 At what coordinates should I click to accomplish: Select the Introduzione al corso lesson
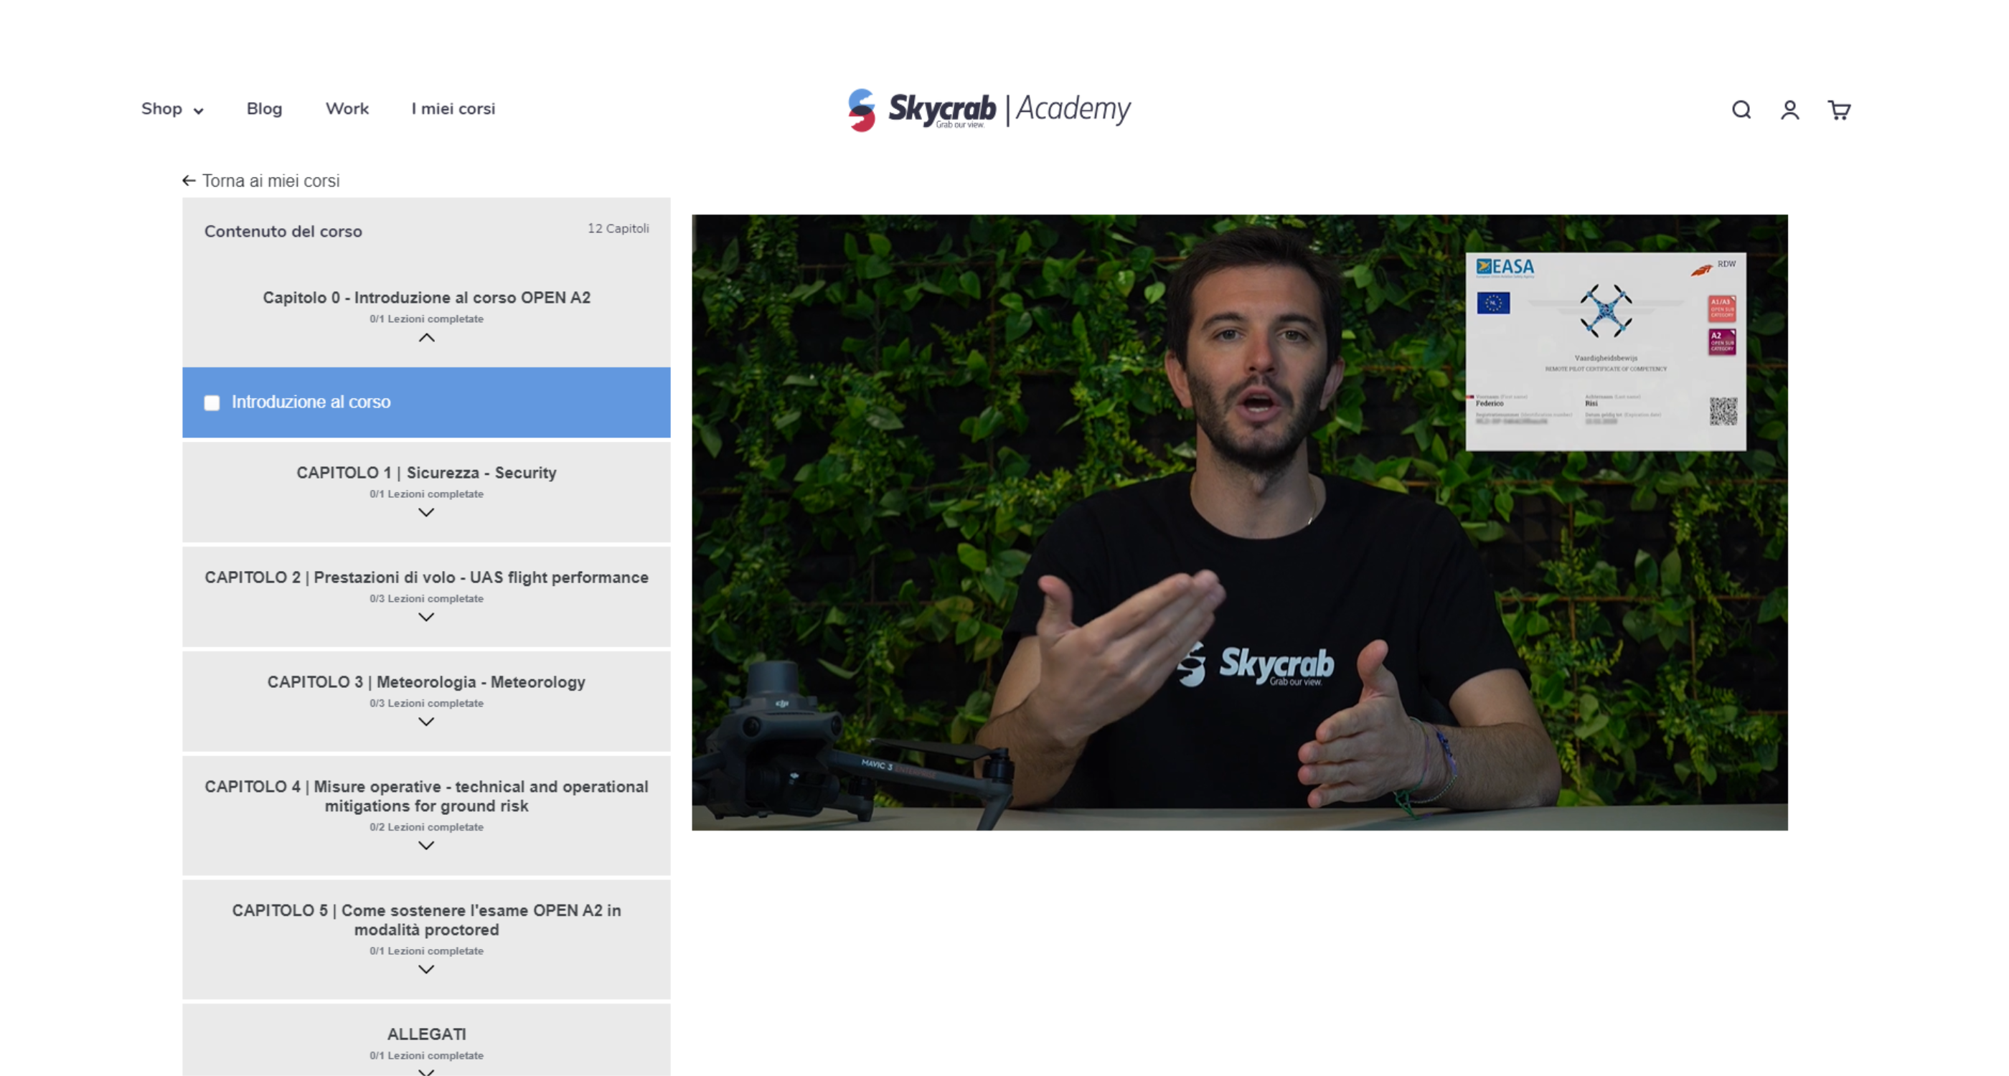(x=311, y=402)
